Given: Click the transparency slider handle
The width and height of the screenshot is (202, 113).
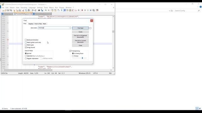Looking at the screenshot, I should tap(82, 58).
